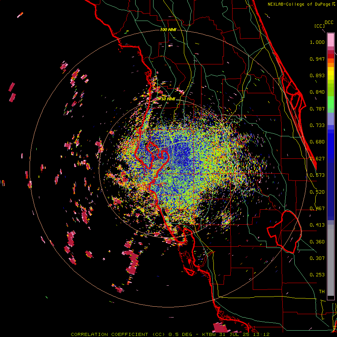Image resolution: width=337 pixels, height=337 pixels.
Task: Click the 0.733 value on the color scale
Action: tap(317, 125)
